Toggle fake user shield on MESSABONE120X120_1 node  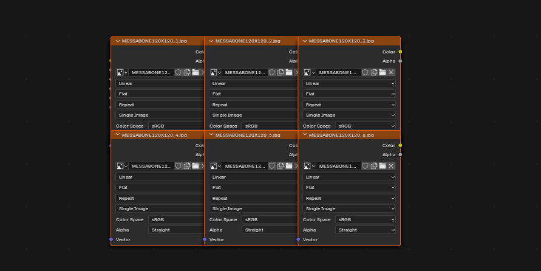pos(178,72)
